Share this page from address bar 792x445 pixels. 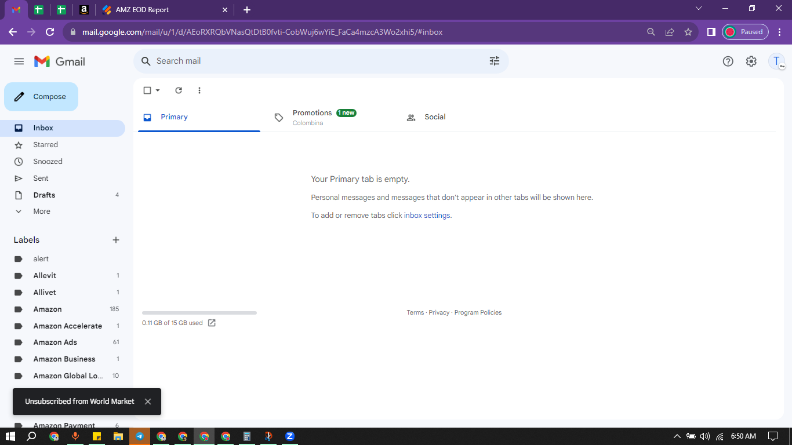[x=670, y=32]
